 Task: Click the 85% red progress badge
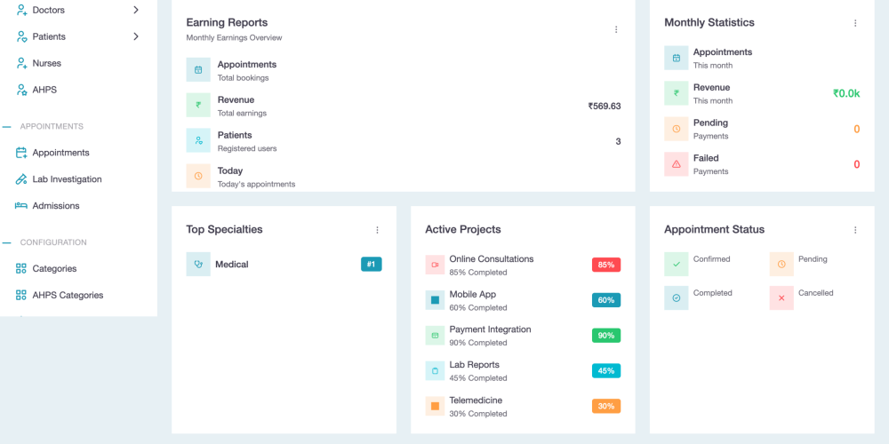coord(606,265)
